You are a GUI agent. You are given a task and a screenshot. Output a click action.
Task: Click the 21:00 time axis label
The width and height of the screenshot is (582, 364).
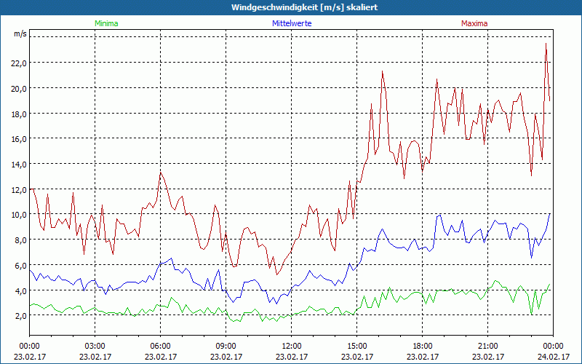coord(488,346)
